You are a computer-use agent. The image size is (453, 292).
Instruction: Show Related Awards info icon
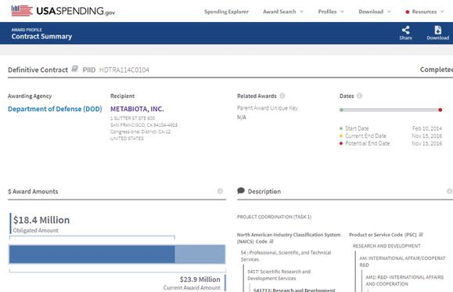[282, 96]
